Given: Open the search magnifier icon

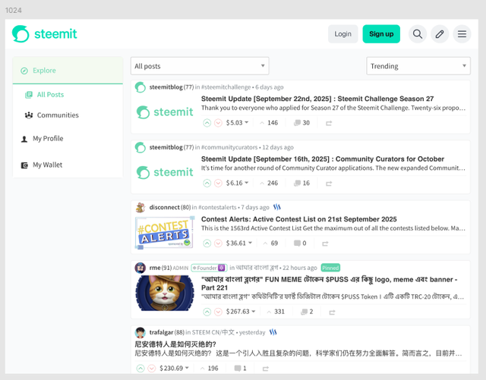Looking at the screenshot, I should 418,34.
